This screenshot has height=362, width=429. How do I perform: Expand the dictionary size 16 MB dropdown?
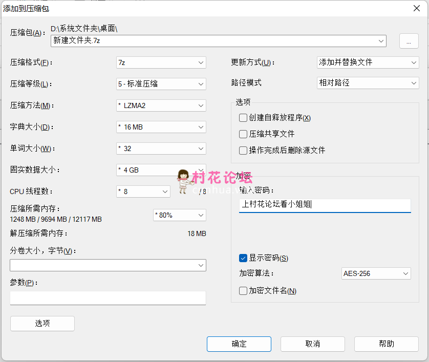point(161,127)
